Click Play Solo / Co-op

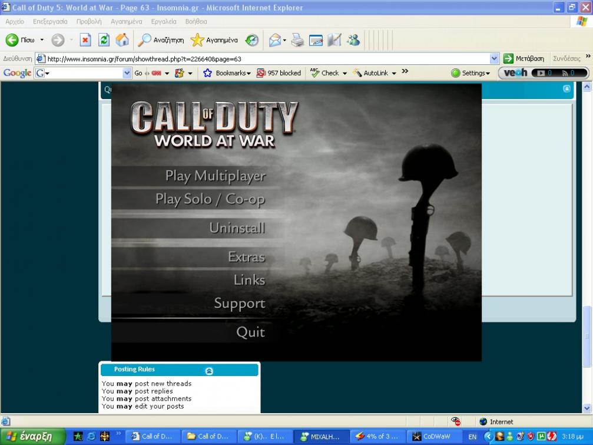(x=210, y=199)
